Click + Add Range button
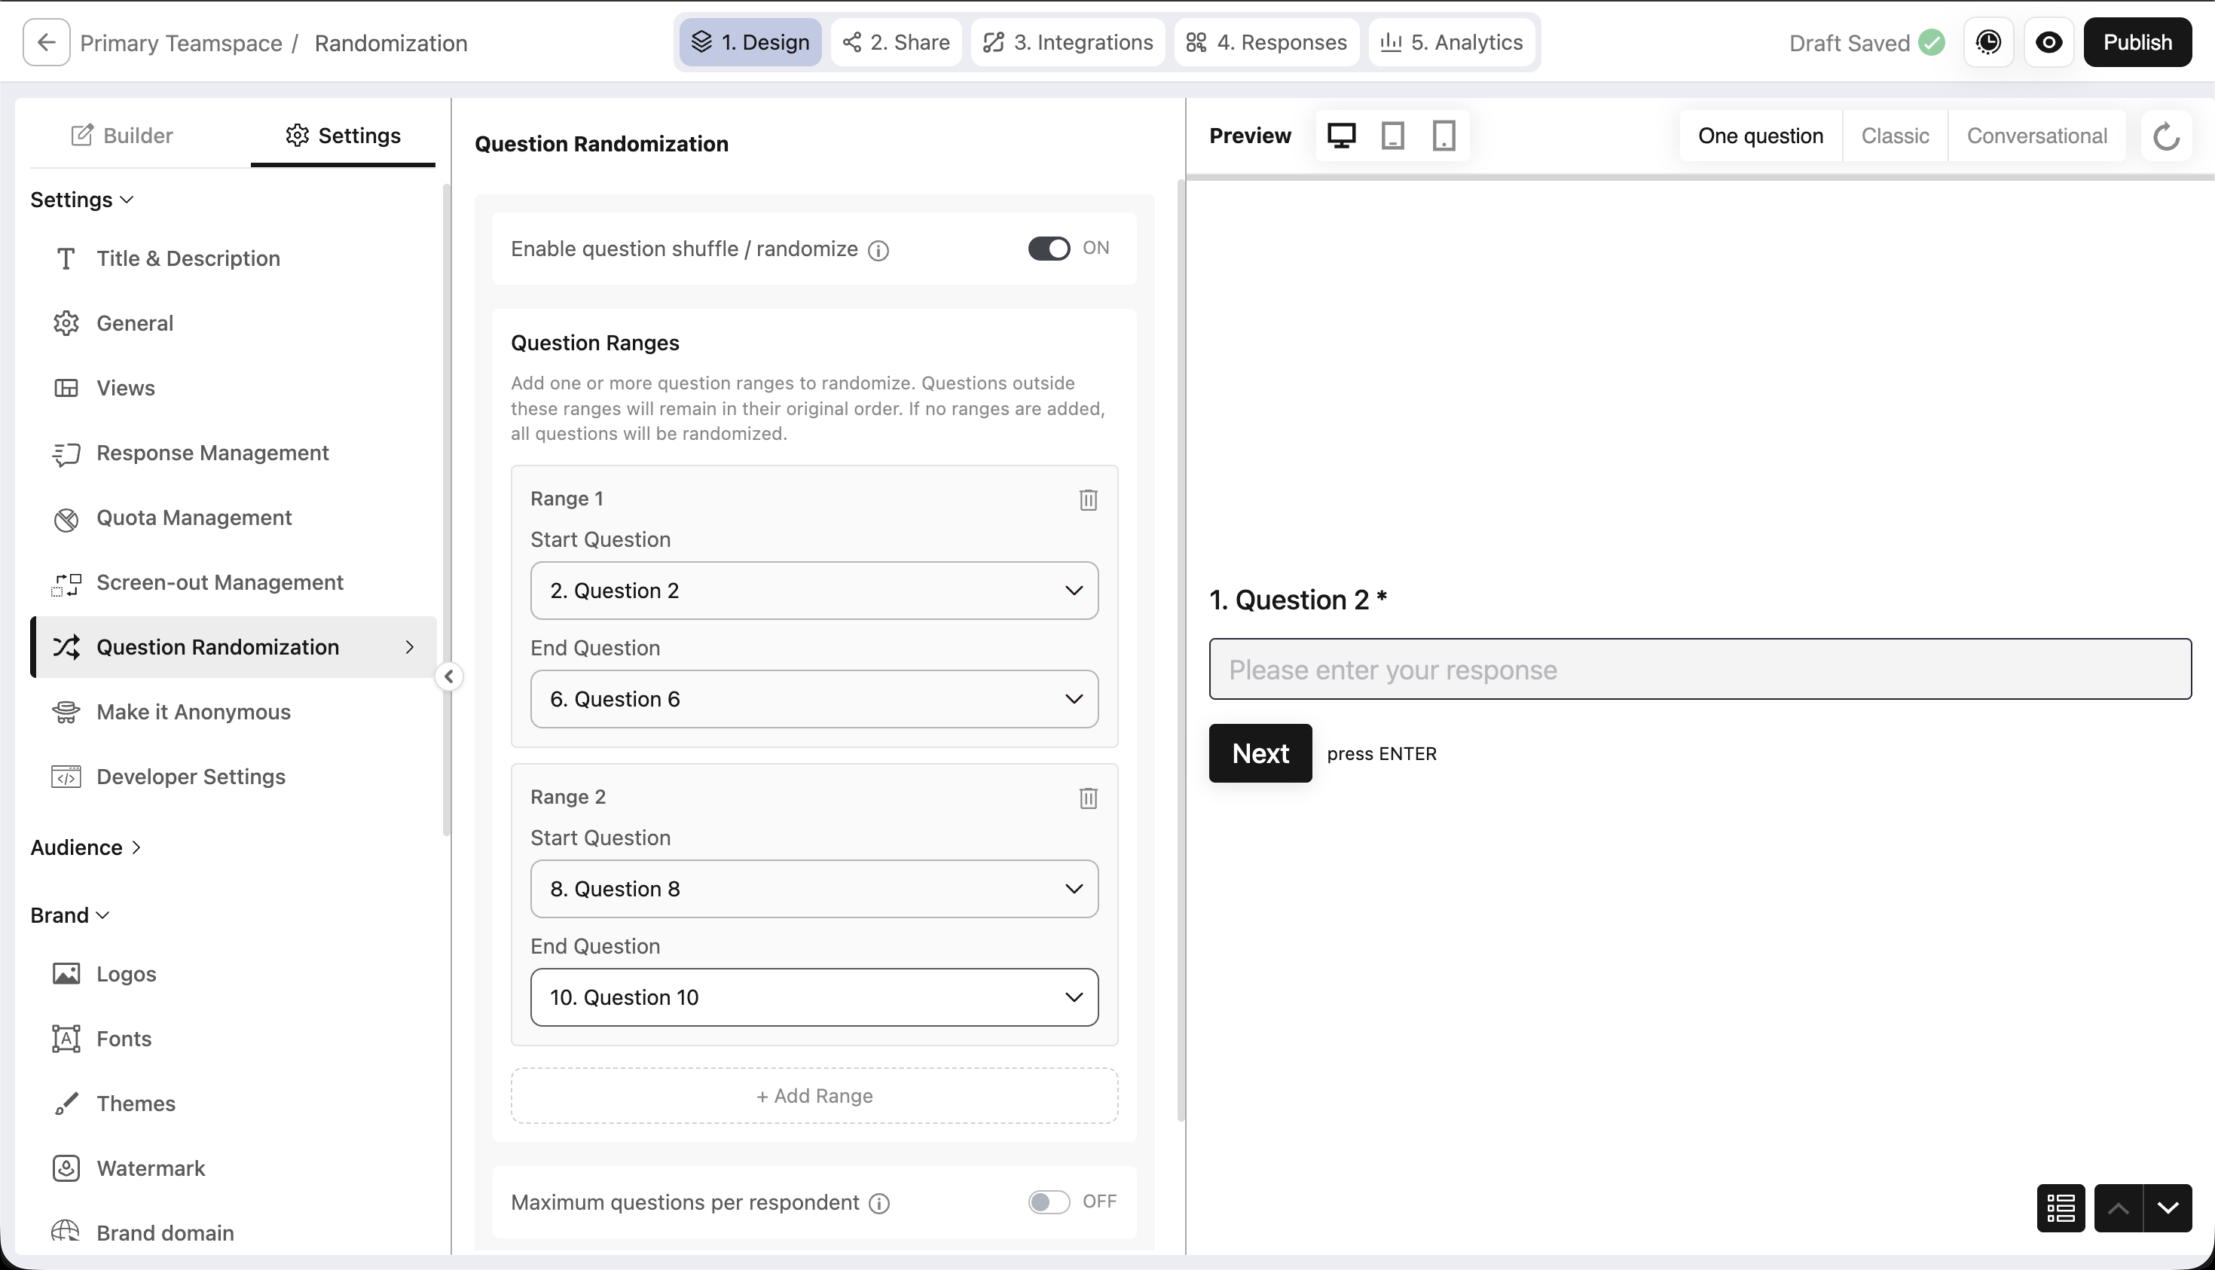This screenshot has height=1270, width=2215. [x=814, y=1095]
